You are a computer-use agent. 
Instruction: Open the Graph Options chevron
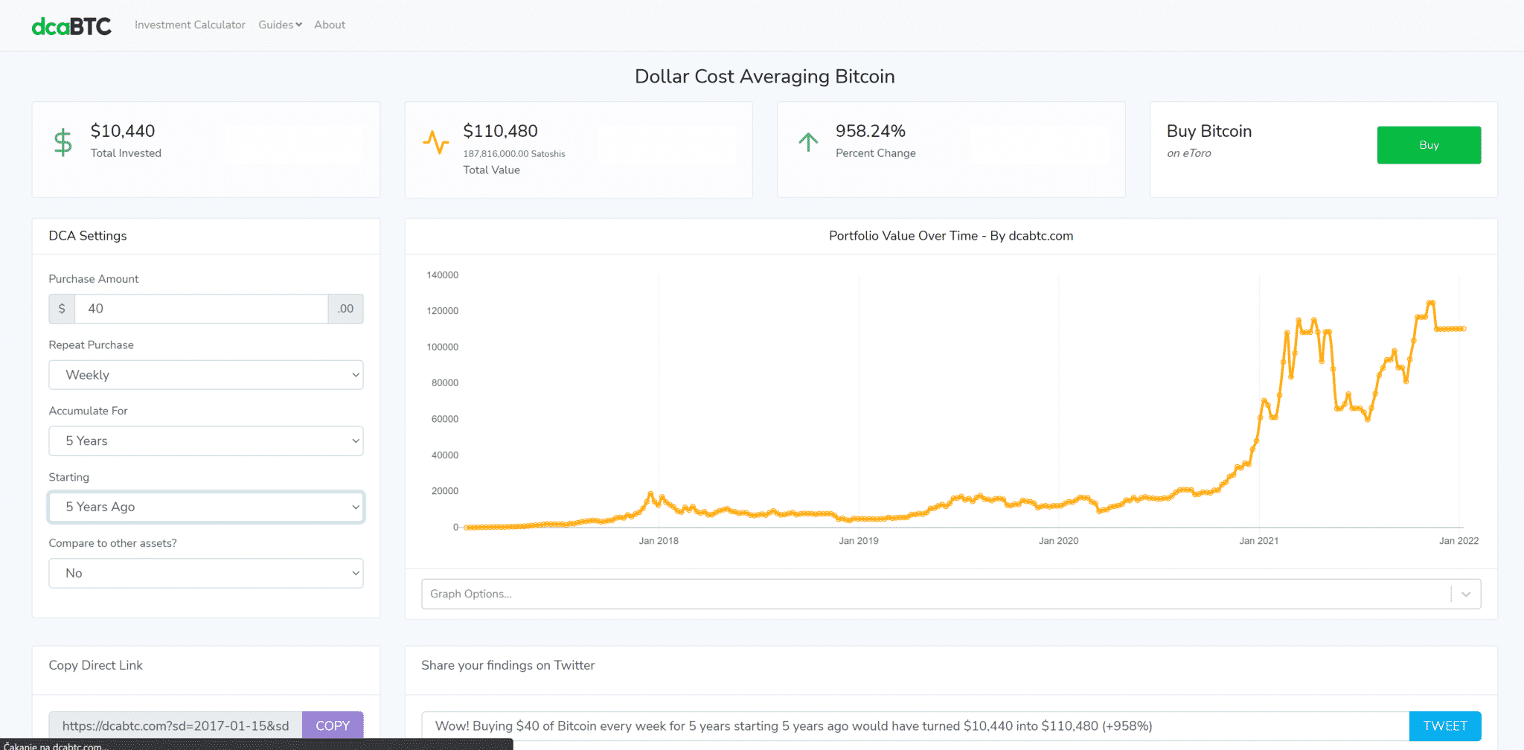coord(1465,594)
